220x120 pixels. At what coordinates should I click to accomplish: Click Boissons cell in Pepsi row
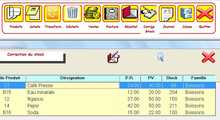199,106
